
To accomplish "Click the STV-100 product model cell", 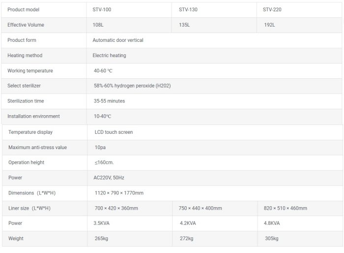I will [x=102, y=9].
